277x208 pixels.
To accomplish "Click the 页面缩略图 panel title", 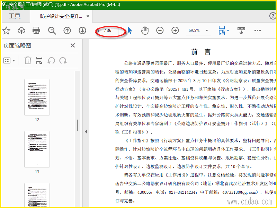I will [17, 46].
